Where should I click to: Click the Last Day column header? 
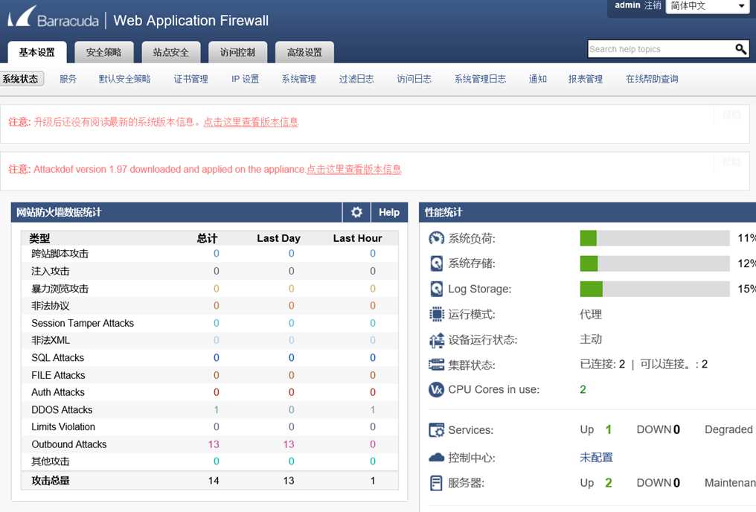click(x=279, y=238)
